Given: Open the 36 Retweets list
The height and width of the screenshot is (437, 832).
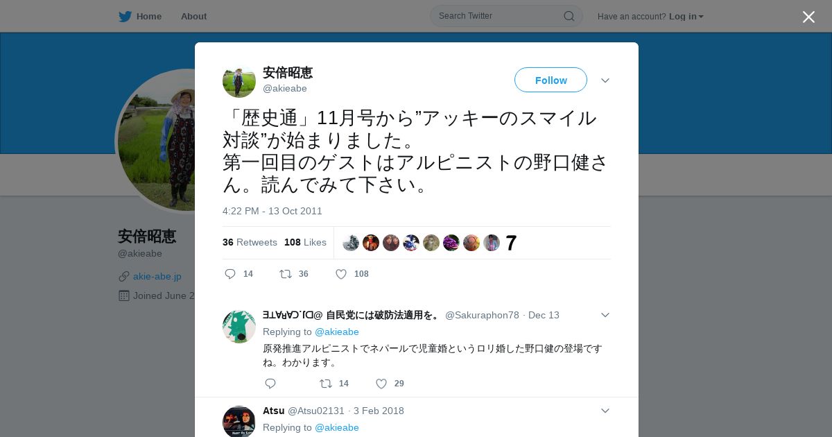Looking at the screenshot, I should (x=250, y=242).
